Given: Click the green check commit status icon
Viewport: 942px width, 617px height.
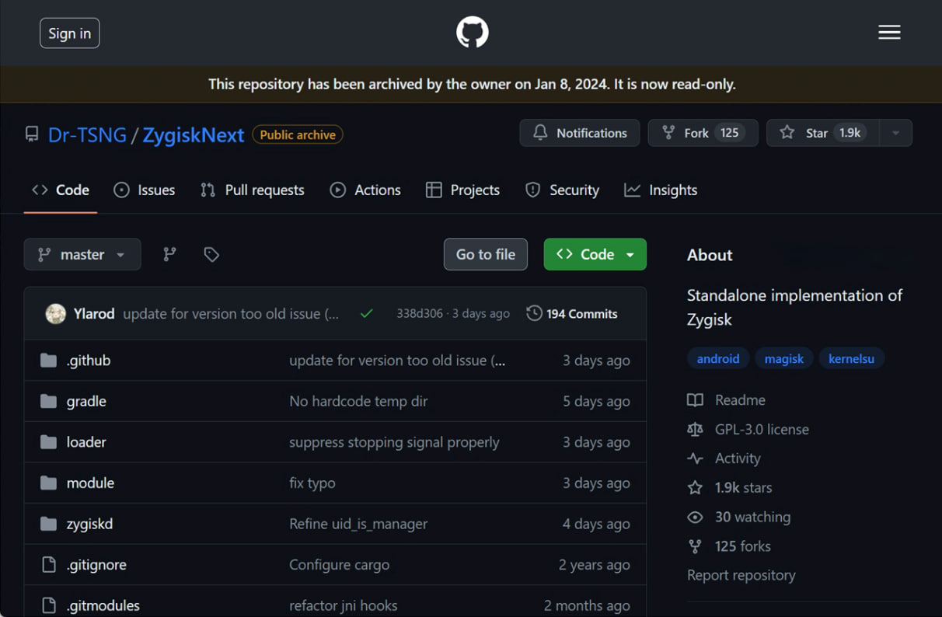Looking at the screenshot, I should click(367, 314).
